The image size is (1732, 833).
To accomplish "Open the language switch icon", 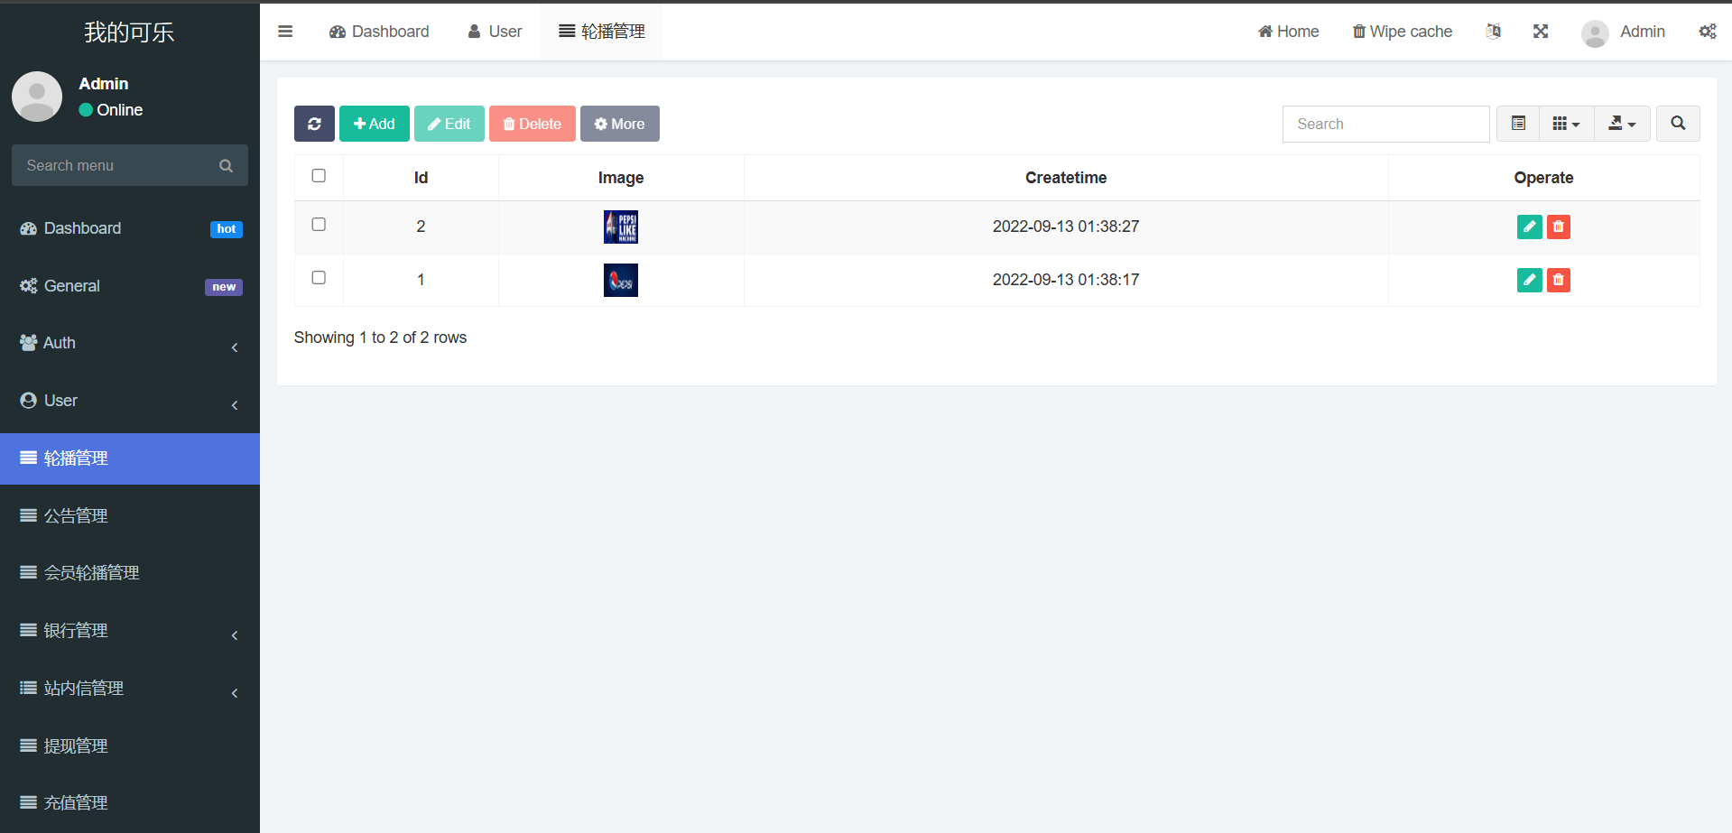I will (1494, 32).
